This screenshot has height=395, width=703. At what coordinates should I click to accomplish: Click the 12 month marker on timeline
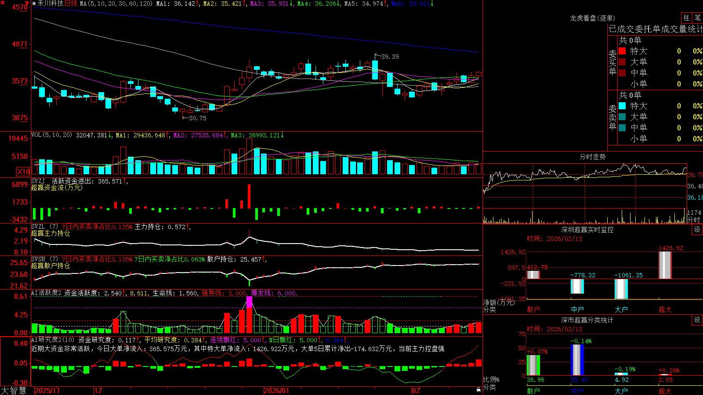click(x=98, y=391)
